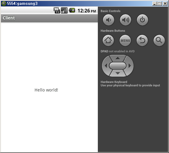Click the 3G data status icon
This screenshot has height=153, width=169.
click(x=57, y=11)
